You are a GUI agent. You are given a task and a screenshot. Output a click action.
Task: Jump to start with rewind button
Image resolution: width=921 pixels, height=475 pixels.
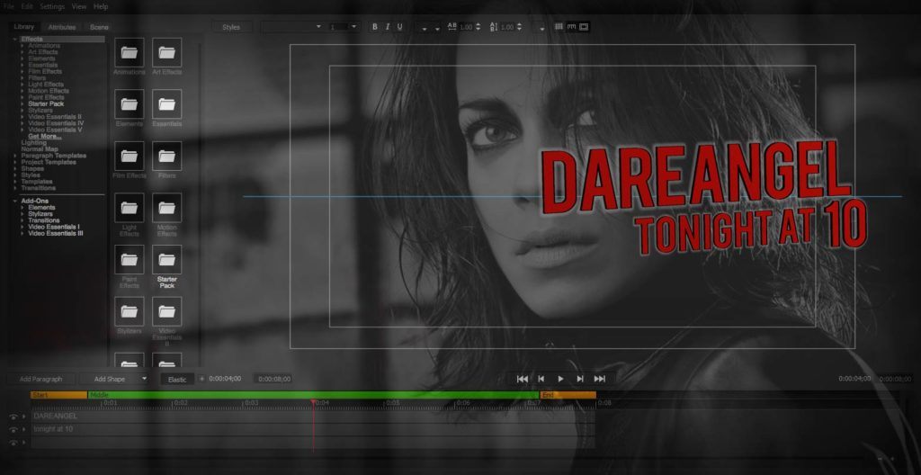(x=522, y=379)
